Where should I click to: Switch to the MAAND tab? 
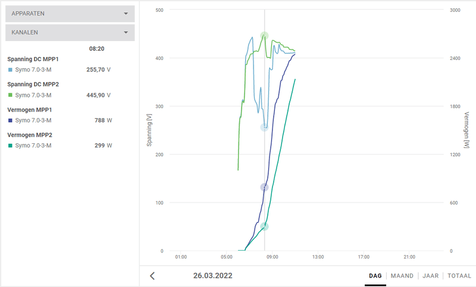(402, 276)
